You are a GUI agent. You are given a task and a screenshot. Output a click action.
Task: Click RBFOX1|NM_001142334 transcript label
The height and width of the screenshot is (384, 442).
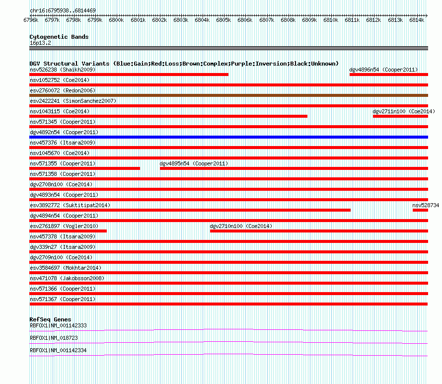pos(58,350)
